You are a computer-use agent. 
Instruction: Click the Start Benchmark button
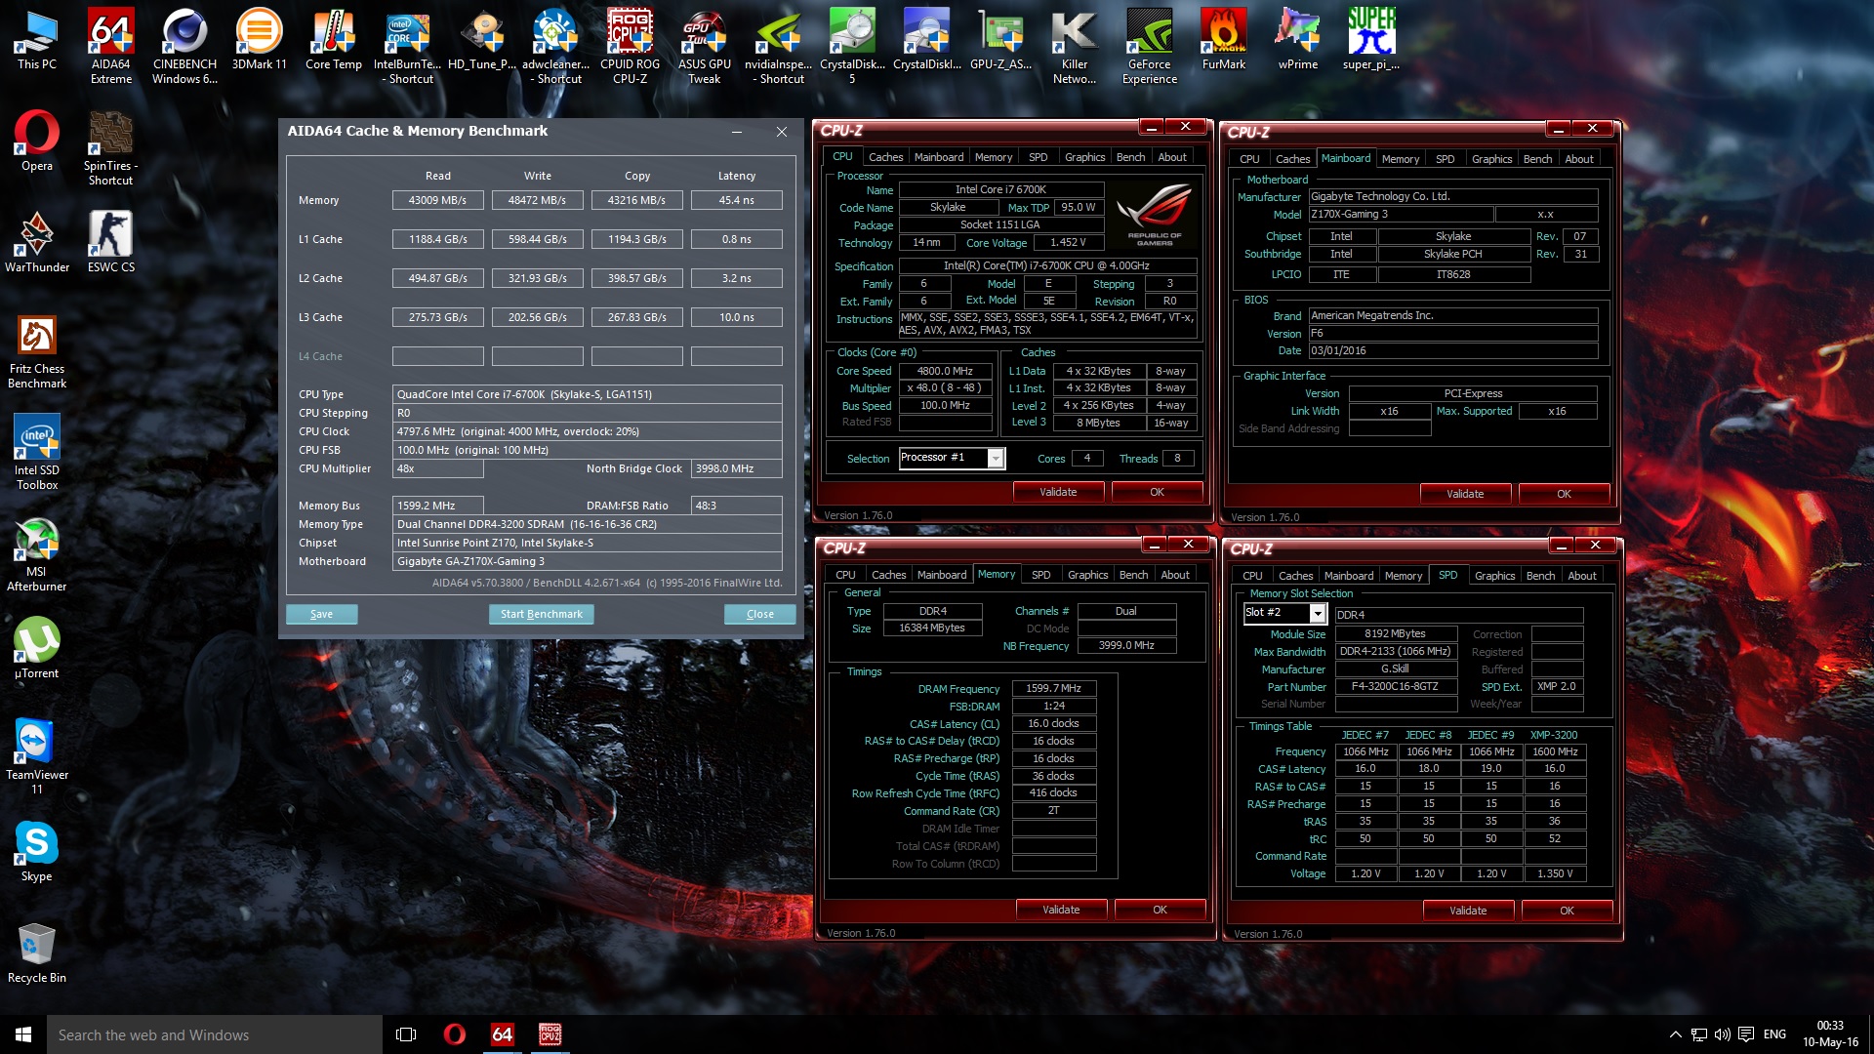(x=541, y=614)
